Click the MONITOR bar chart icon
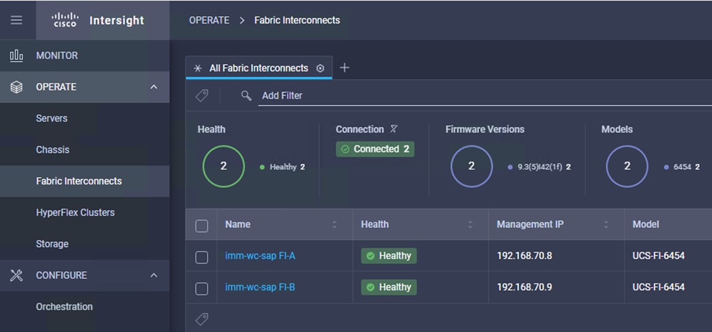Image resolution: width=712 pixels, height=332 pixels. tap(16, 55)
